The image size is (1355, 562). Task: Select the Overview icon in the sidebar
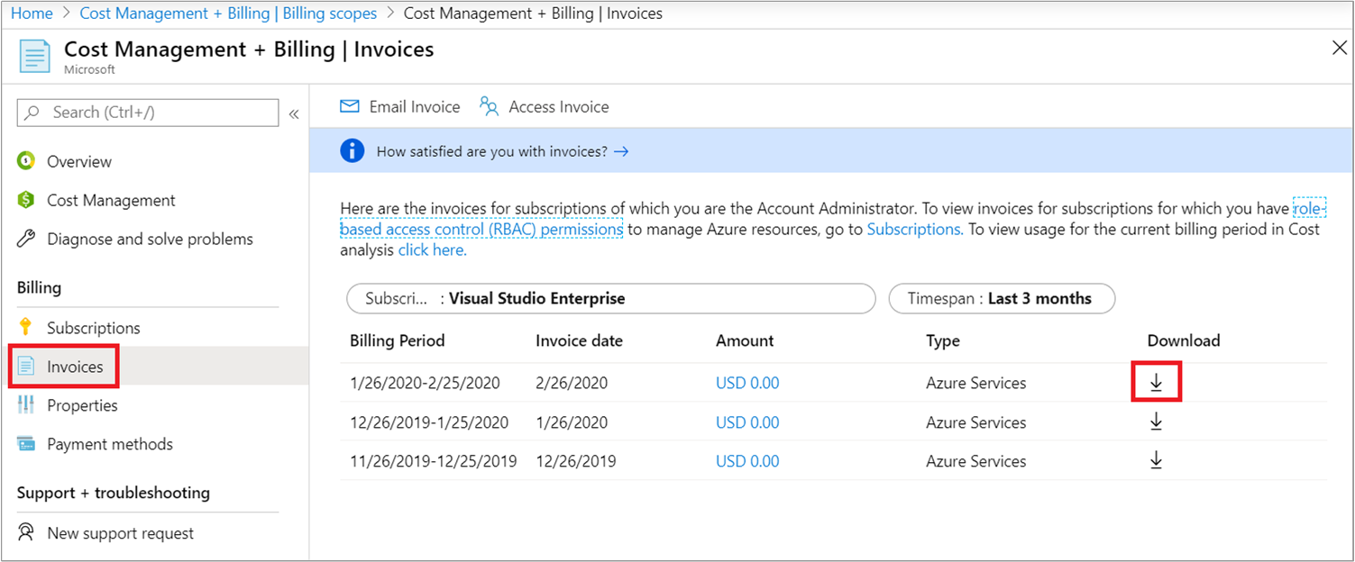point(28,161)
